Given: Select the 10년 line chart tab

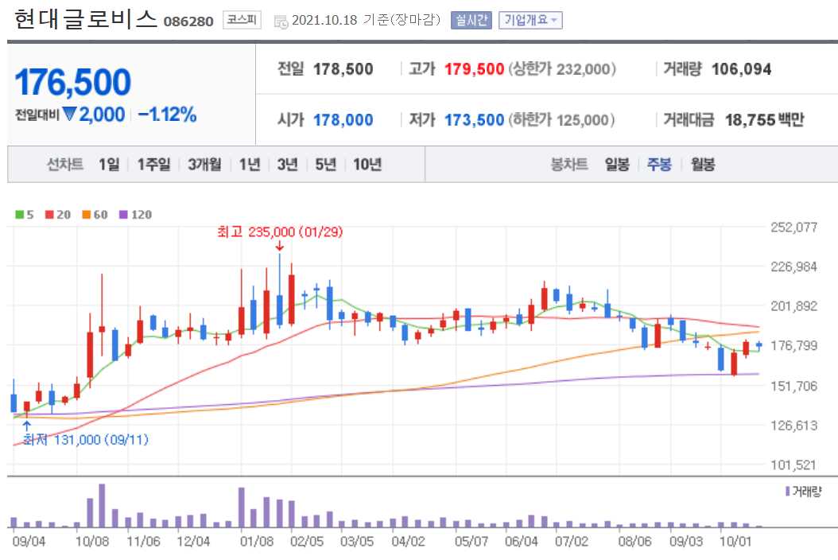Looking at the screenshot, I should pos(367,164).
